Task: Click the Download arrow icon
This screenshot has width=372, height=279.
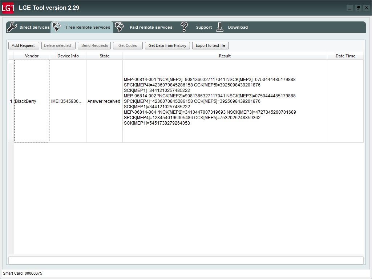Action: tap(220, 27)
